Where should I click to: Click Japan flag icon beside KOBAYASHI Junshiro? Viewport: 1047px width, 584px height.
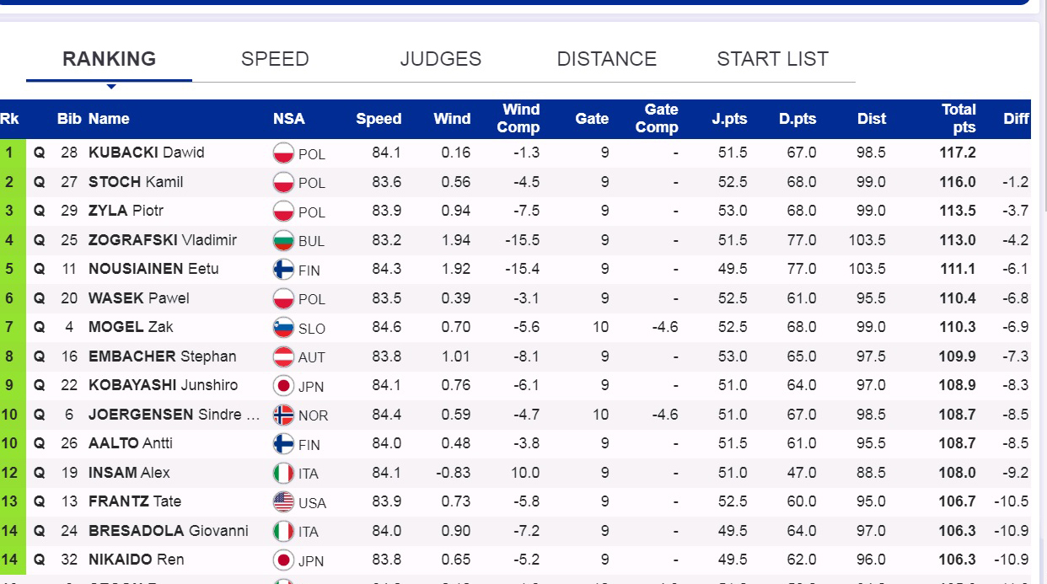click(283, 386)
